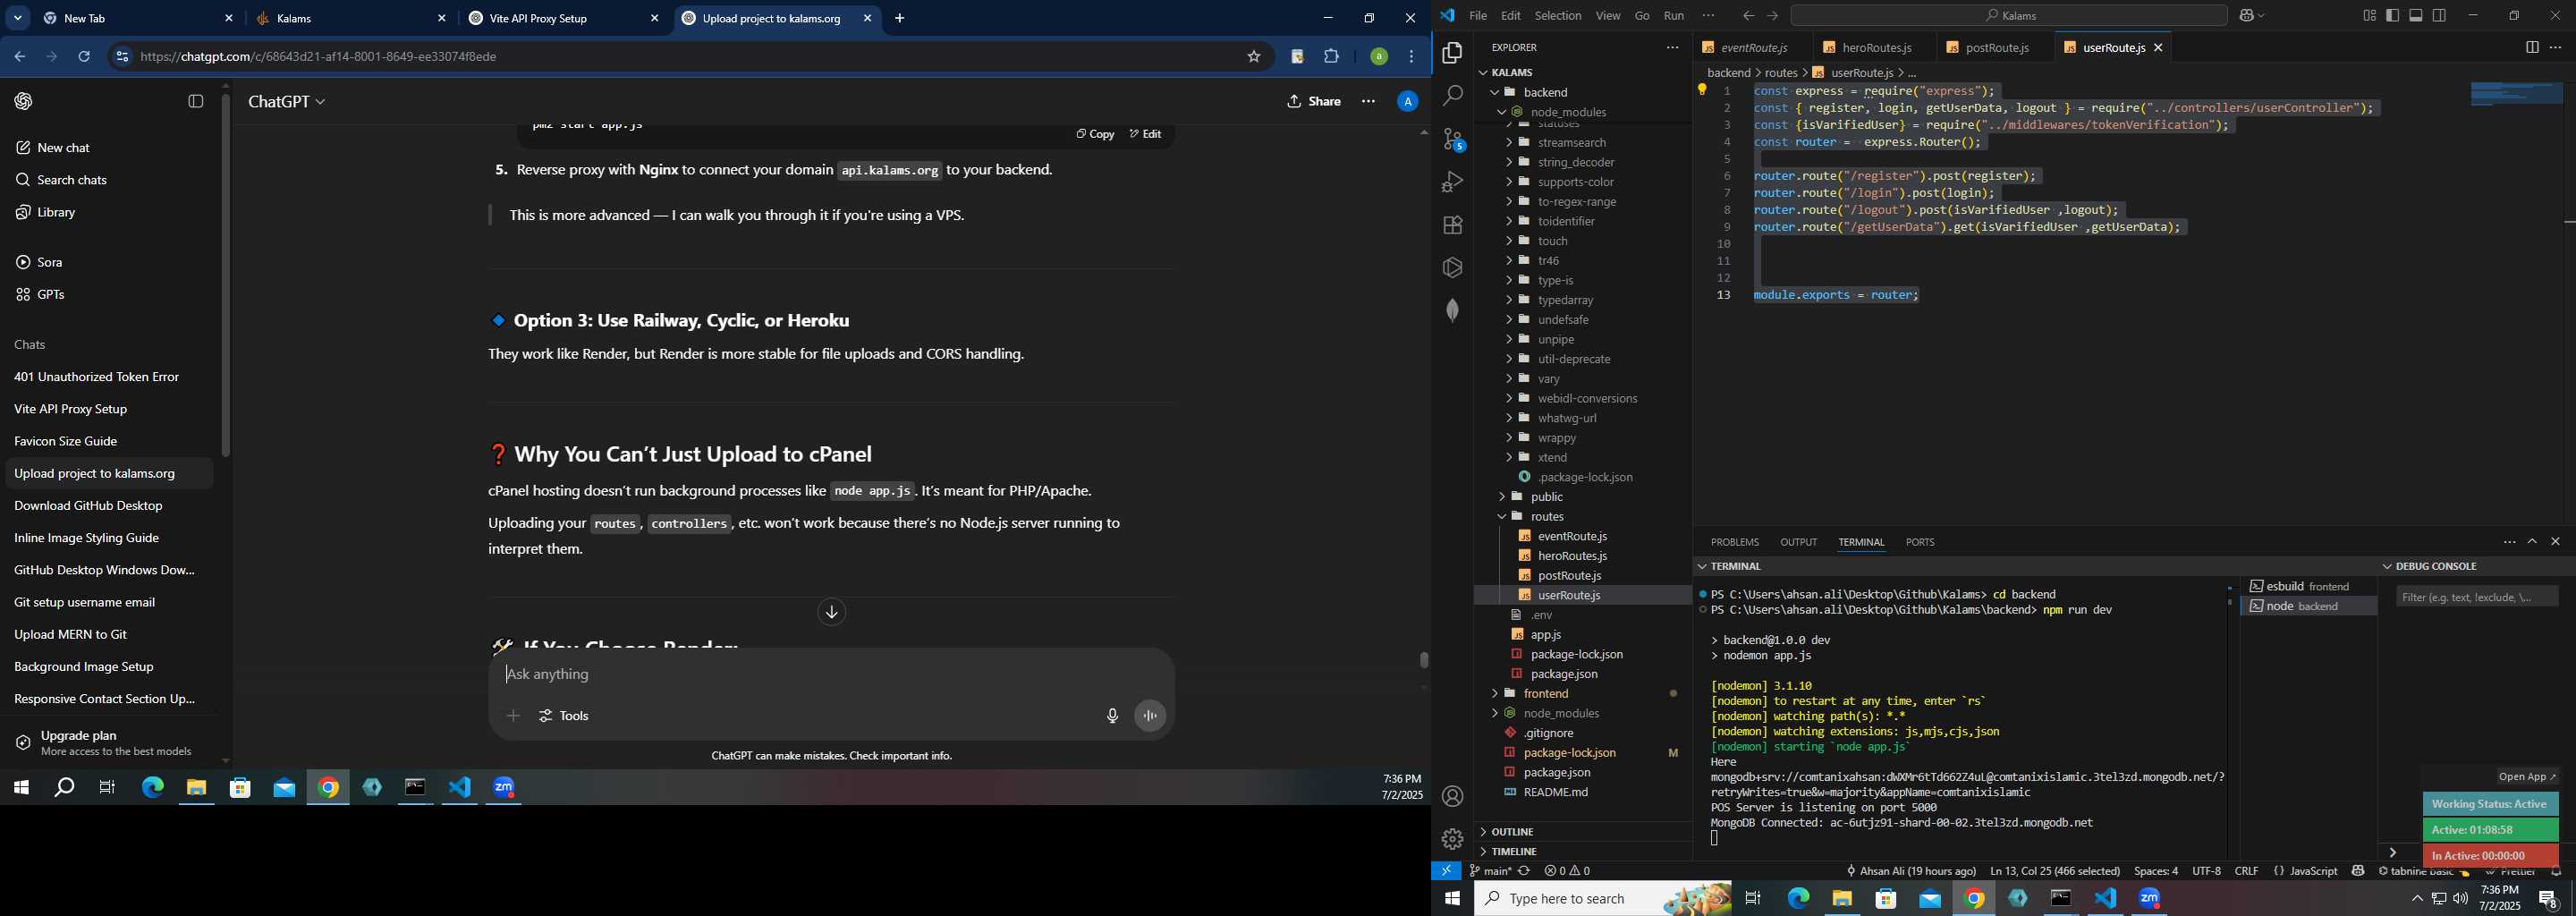Start ChatGPT voice mode button

[1150, 716]
